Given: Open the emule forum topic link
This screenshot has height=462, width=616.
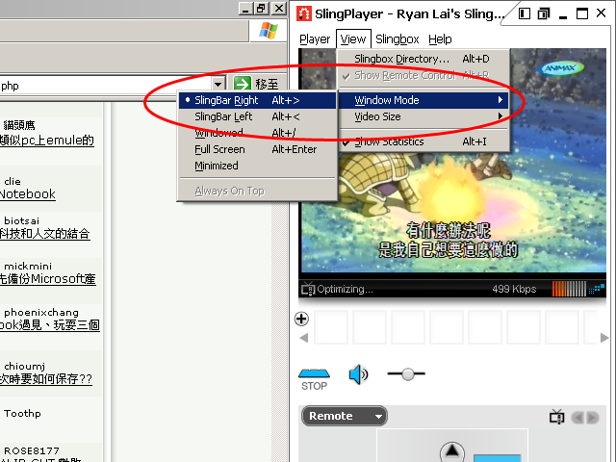Looking at the screenshot, I should 47,140.
